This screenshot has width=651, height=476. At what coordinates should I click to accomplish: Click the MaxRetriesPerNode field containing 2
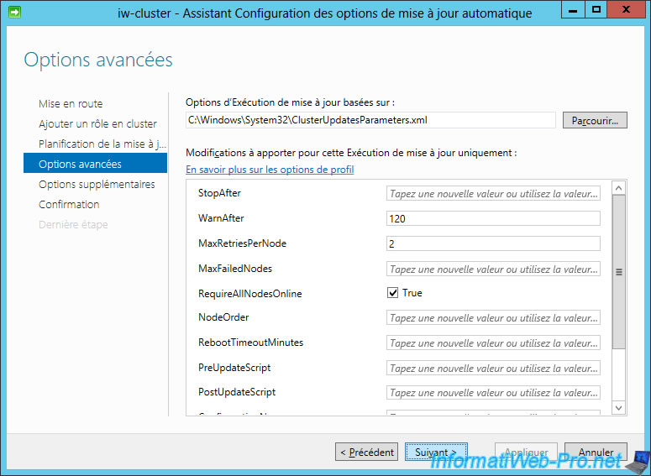(493, 243)
